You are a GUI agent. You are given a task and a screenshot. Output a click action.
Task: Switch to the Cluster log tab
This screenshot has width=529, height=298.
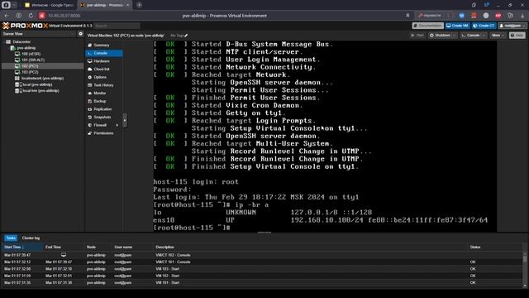point(31,238)
